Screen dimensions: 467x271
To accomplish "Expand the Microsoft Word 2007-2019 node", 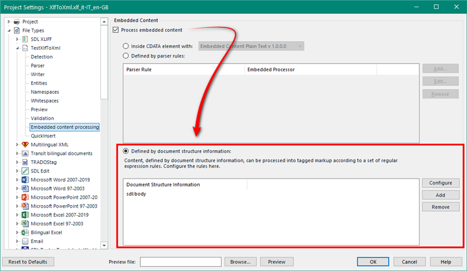I will (x=17, y=180).
